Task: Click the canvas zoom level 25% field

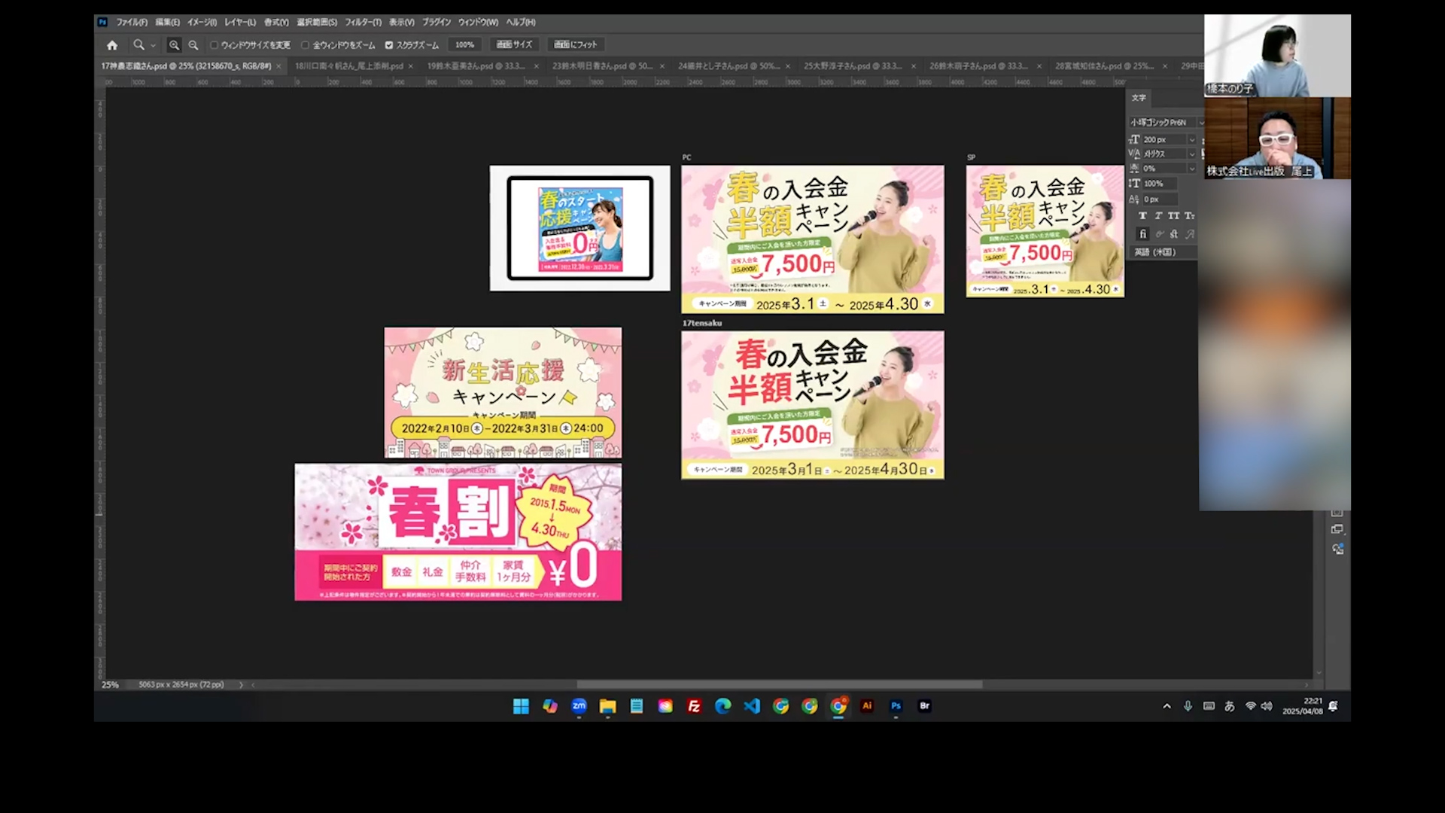Action: (x=111, y=685)
